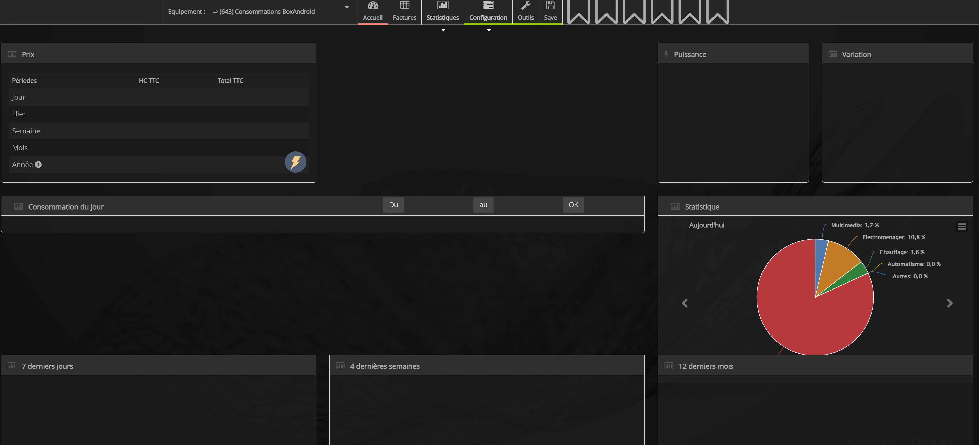Click the Prix panel money icon
The image size is (979, 445).
coord(12,54)
